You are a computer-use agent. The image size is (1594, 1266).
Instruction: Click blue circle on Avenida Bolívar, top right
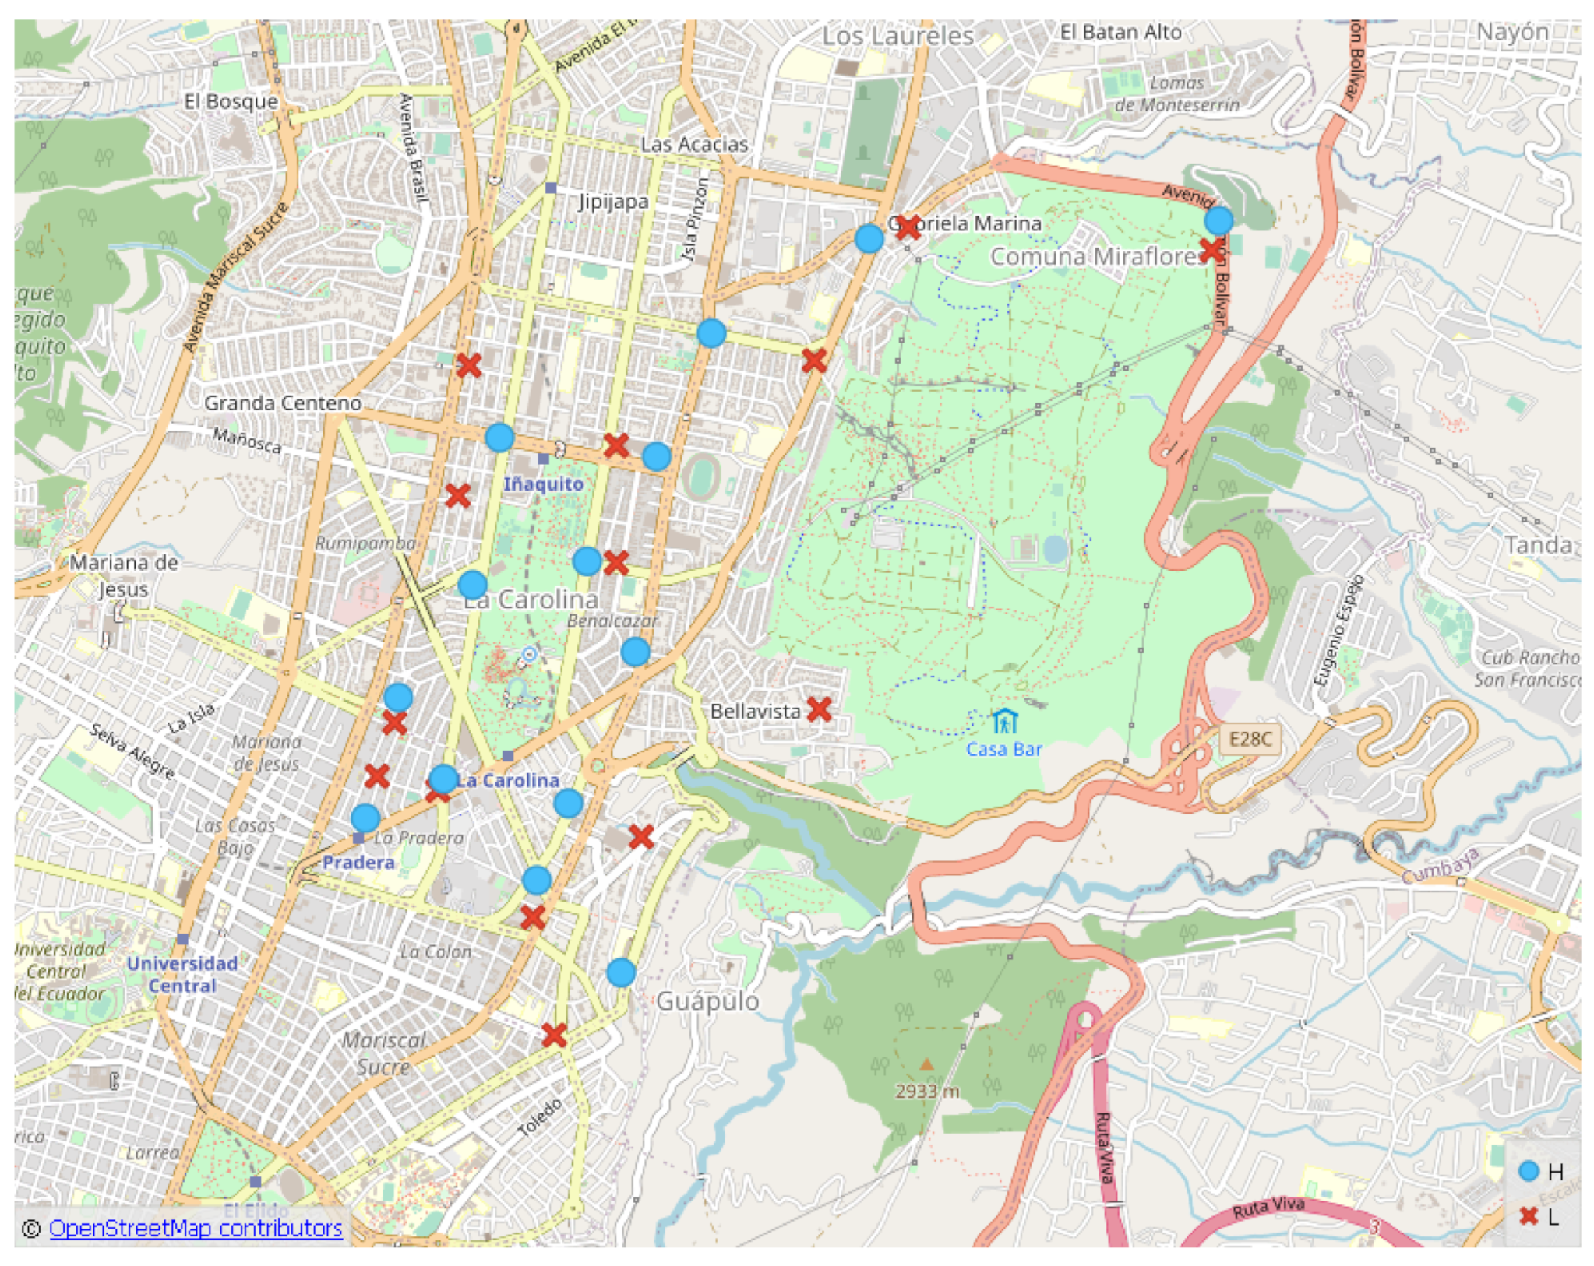point(1218,220)
